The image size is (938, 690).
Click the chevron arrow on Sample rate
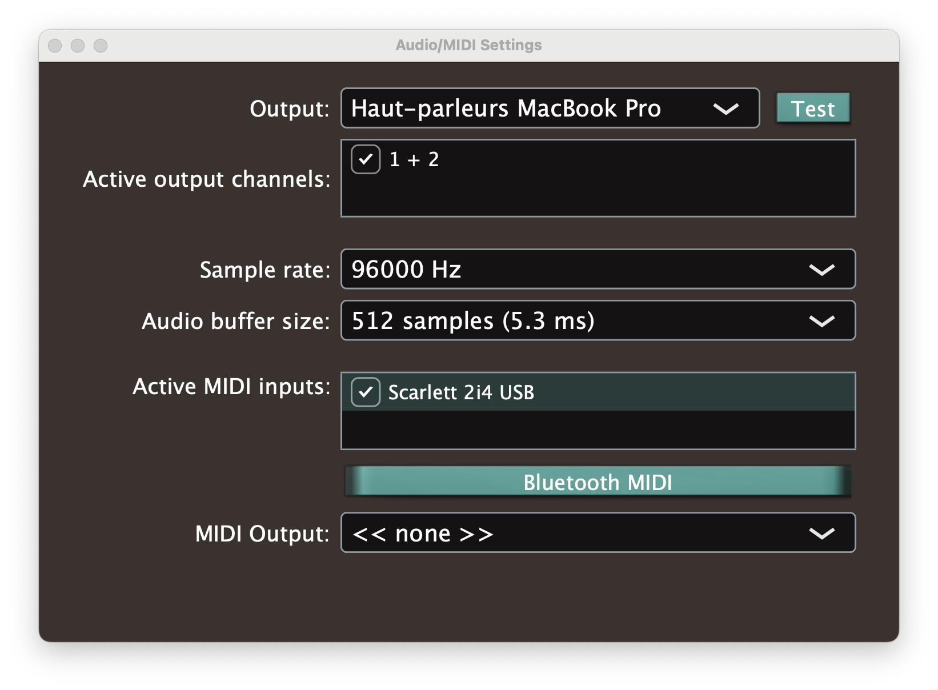coord(821,270)
